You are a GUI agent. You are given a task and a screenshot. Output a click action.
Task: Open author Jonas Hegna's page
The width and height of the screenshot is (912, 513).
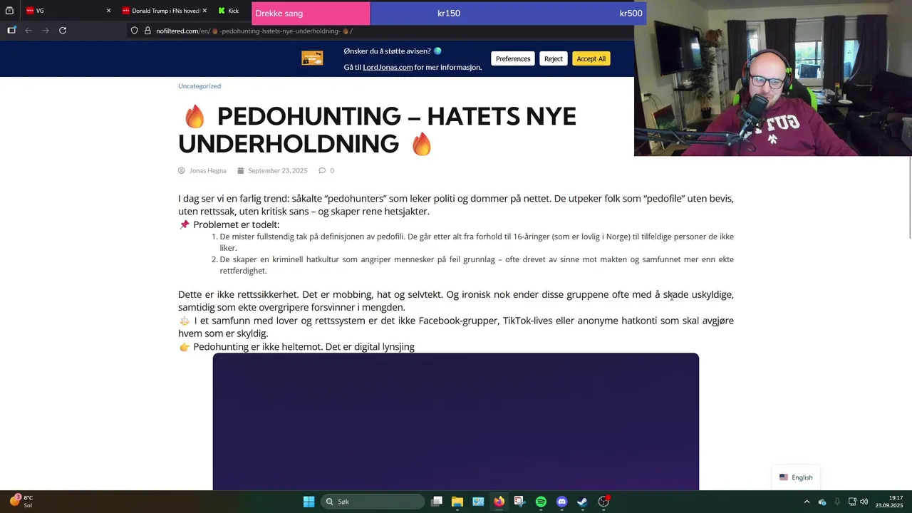208,170
